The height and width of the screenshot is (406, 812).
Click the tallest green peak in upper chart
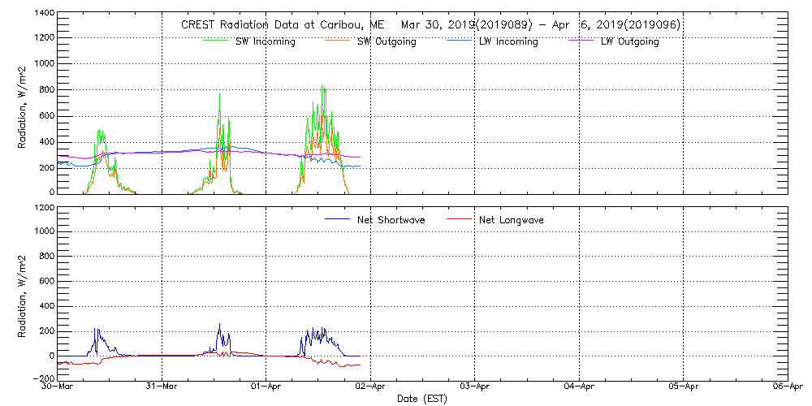click(x=322, y=87)
